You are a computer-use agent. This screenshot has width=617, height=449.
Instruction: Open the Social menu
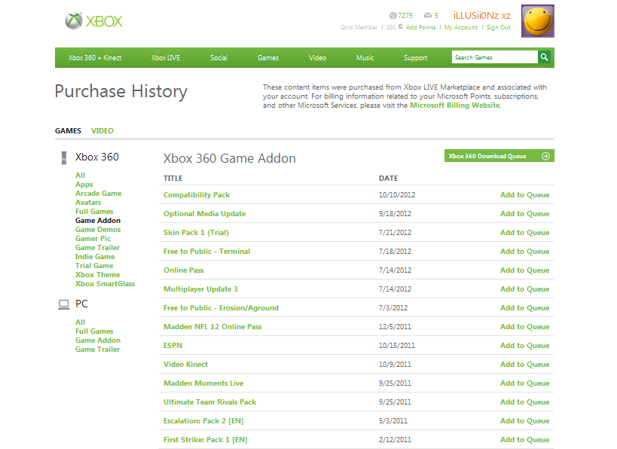tap(218, 58)
